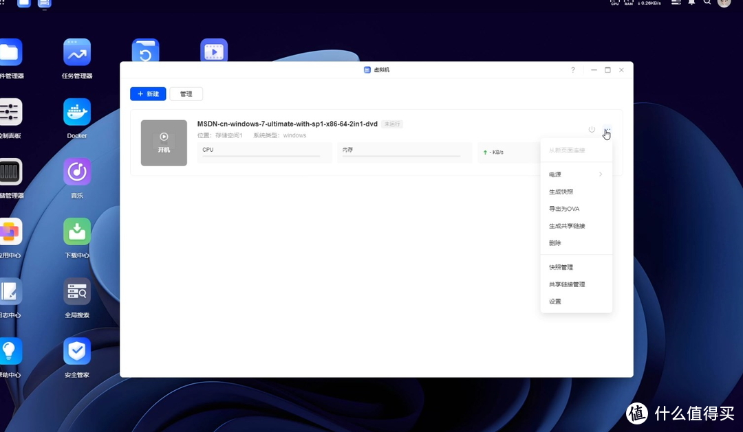Open the 下载中心 download center
Image resolution: width=743 pixels, height=432 pixels.
76,230
